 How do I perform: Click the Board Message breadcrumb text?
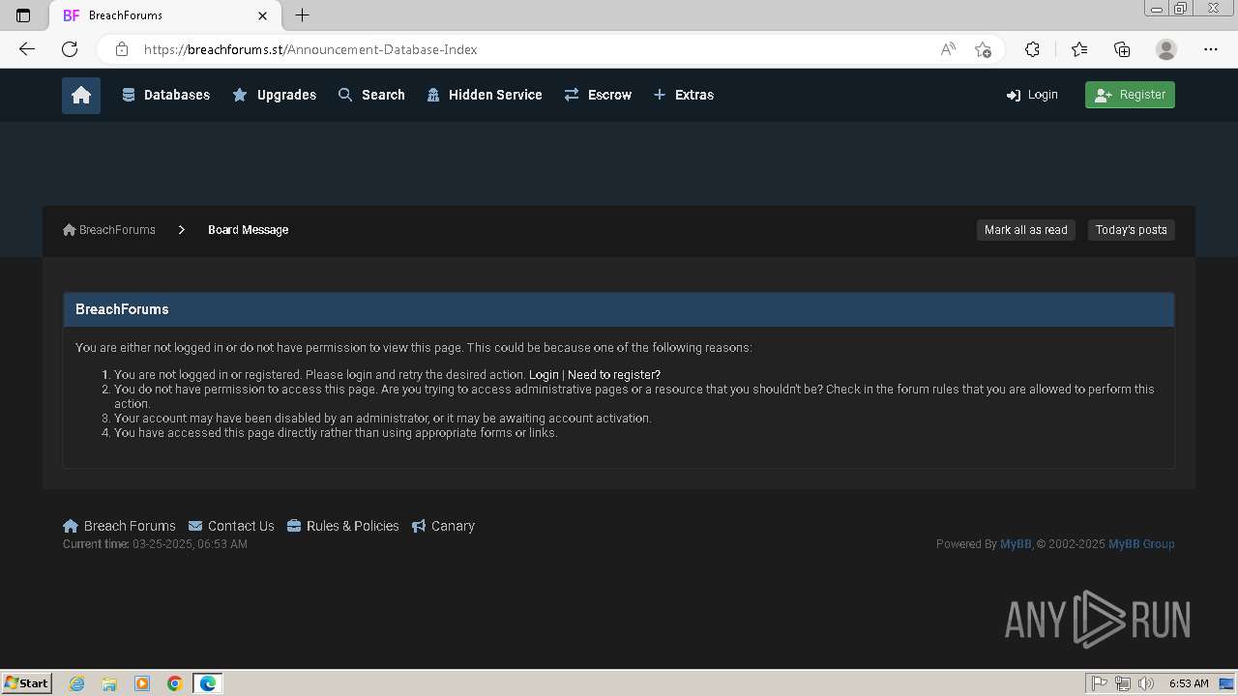click(248, 230)
